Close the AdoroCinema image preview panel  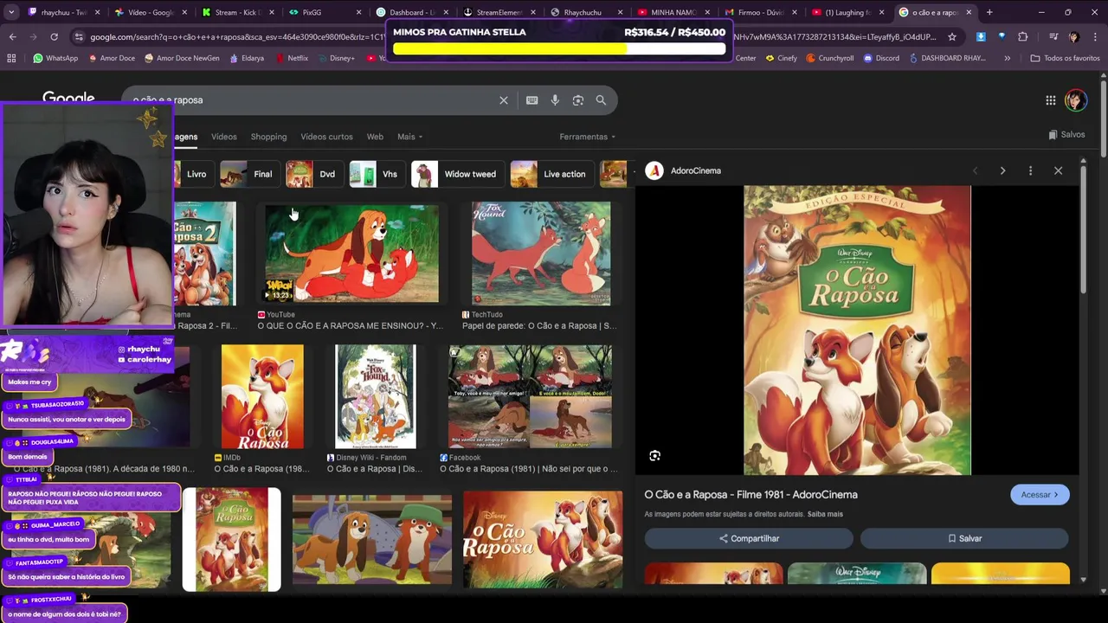point(1058,171)
